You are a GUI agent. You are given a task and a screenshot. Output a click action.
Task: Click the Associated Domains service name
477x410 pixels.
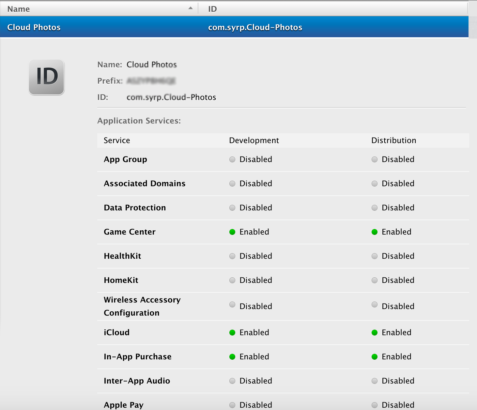pyautogui.click(x=145, y=184)
